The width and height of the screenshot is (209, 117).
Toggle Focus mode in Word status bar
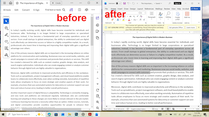pyautogui.click(x=155, y=109)
